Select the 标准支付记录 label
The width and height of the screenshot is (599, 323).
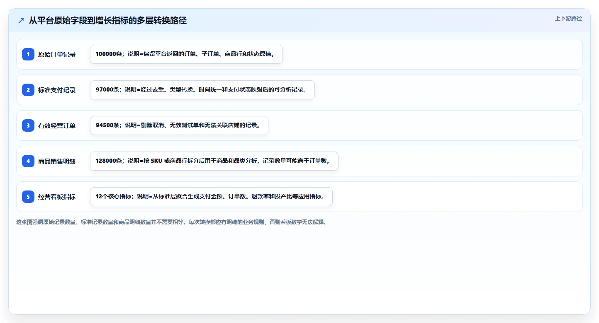coord(57,90)
